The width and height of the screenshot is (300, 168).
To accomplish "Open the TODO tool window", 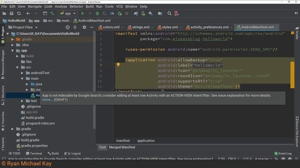I will [15, 154].
